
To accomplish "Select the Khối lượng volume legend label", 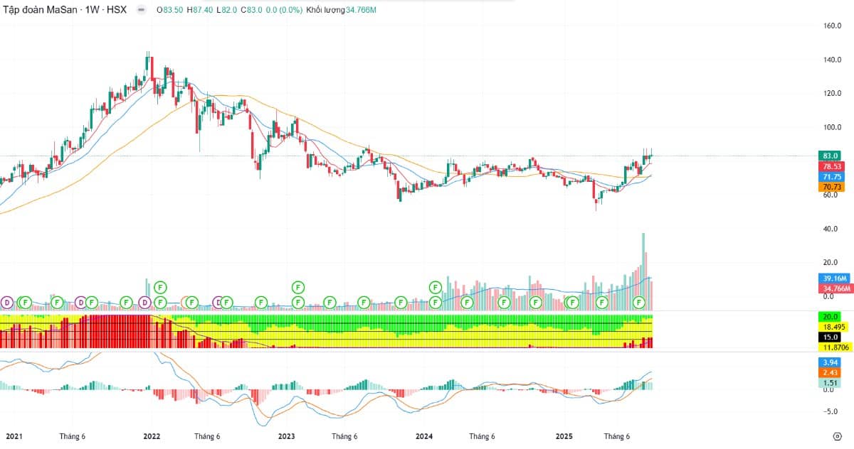I will (x=325, y=11).
